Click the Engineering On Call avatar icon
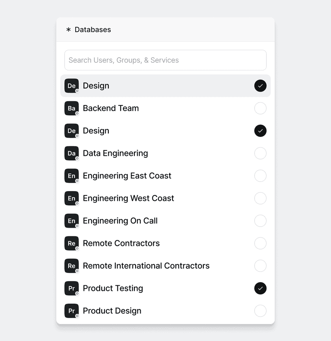The height and width of the screenshot is (341, 331). (71, 221)
